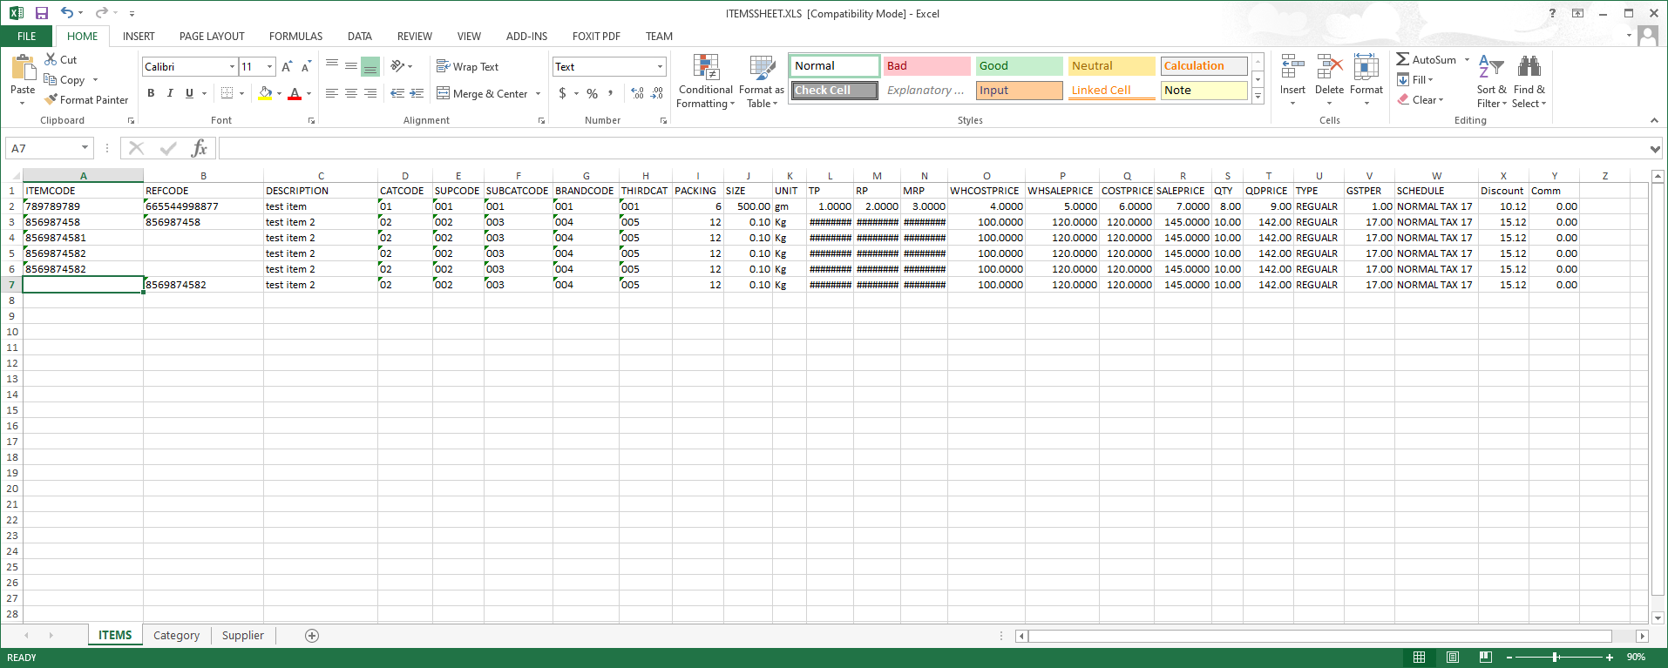The image size is (1668, 668).
Task: Decrease font size with the small A icon
Action: (x=306, y=66)
